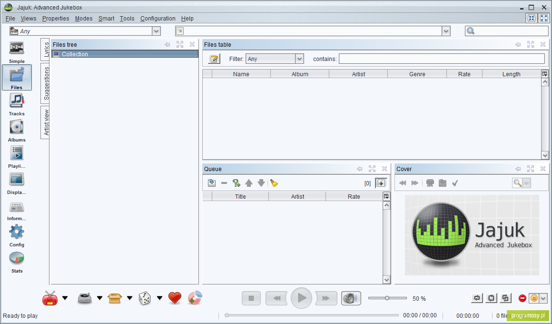Image resolution: width=552 pixels, height=324 pixels.
Task: Play random tracks via dice icon
Action: tap(145, 298)
